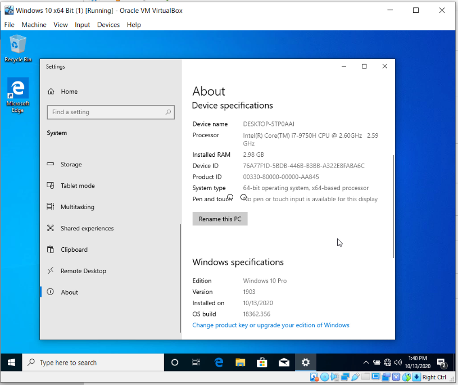Click the Product ID value 00330-80000-00000-AA845

(280, 177)
